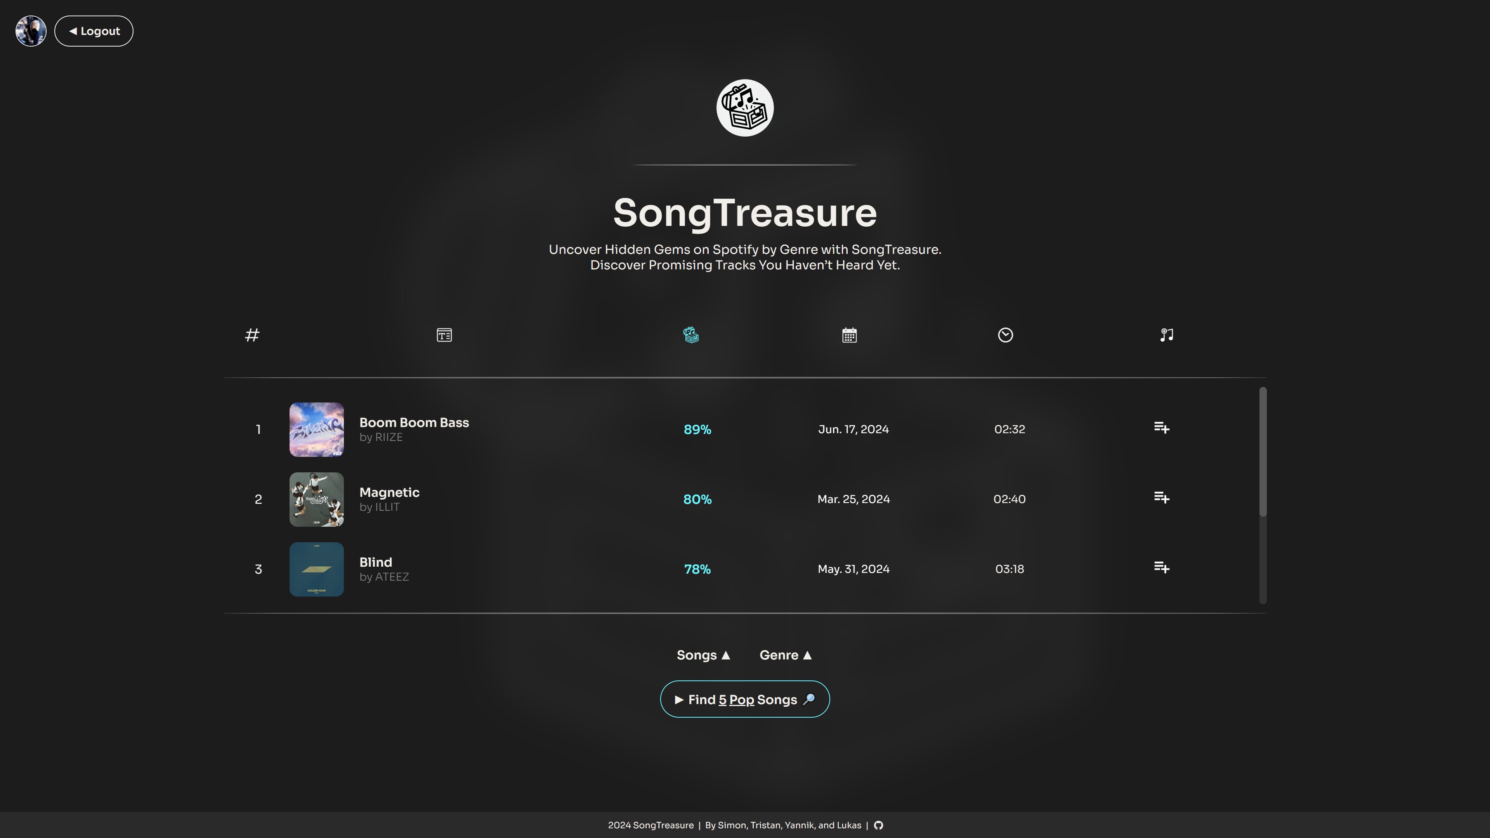This screenshot has width=1490, height=838.
Task: Click the duration 02:40
Action: (x=1010, y=500)
